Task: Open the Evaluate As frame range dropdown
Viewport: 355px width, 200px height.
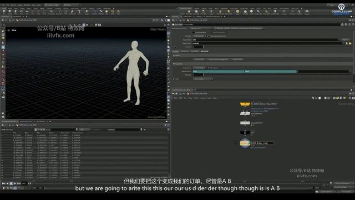Action: coord(199,68)
